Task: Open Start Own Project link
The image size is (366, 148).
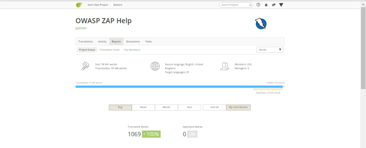Action: coord(98,5)
